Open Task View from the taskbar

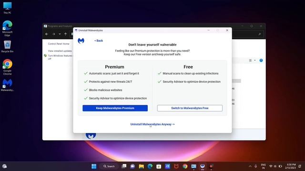coord(124,166)
